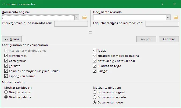
Task: Click the swap documents arrows icon
Action: (x=90, y=32)
